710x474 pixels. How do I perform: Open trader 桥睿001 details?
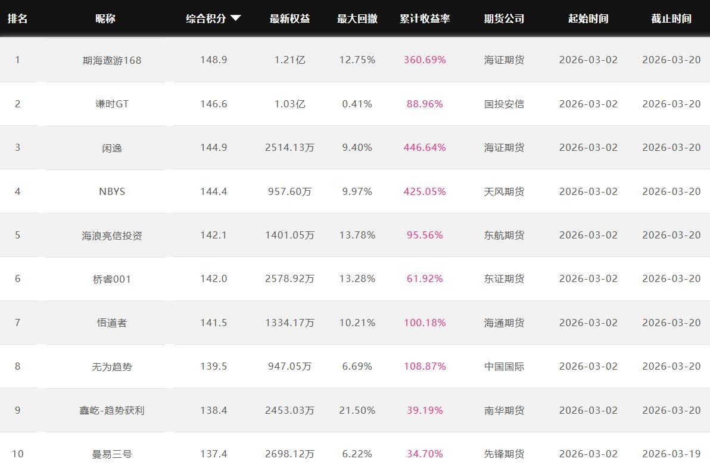tap(112, 279)
